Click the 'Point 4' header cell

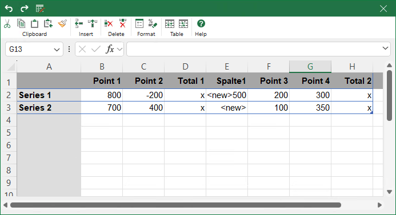[310, 81]
